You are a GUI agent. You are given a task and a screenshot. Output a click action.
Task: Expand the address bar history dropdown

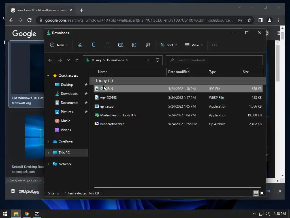coord(148,60)
